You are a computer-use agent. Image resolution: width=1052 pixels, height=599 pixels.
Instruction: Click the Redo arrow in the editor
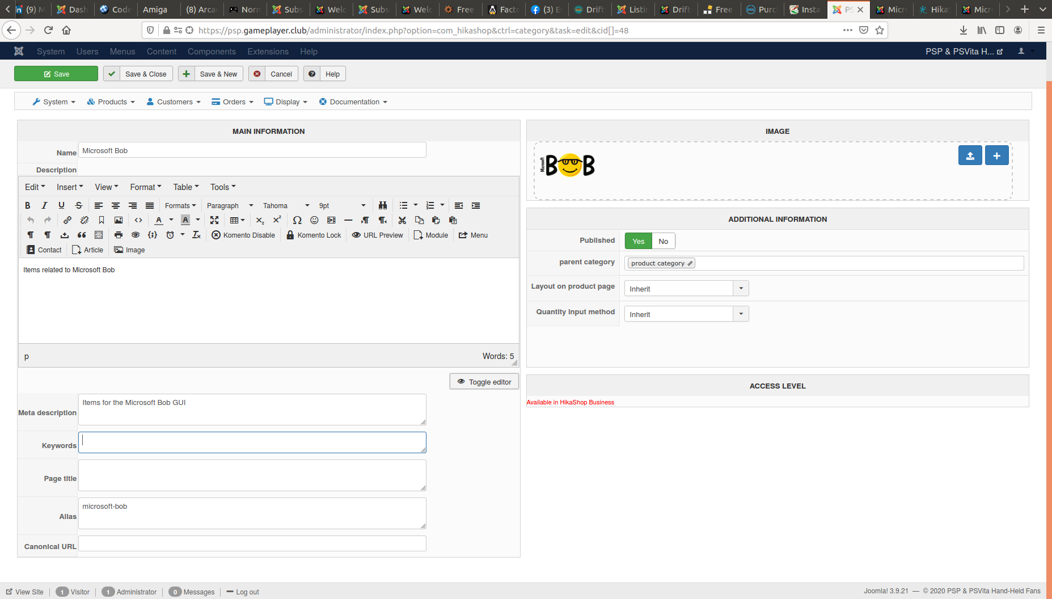pos(48,220)
